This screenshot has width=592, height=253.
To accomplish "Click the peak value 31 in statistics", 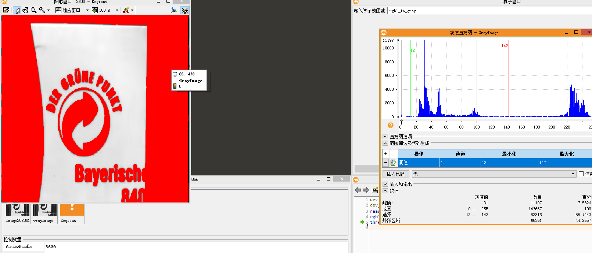I will click(x=486, y=203).
